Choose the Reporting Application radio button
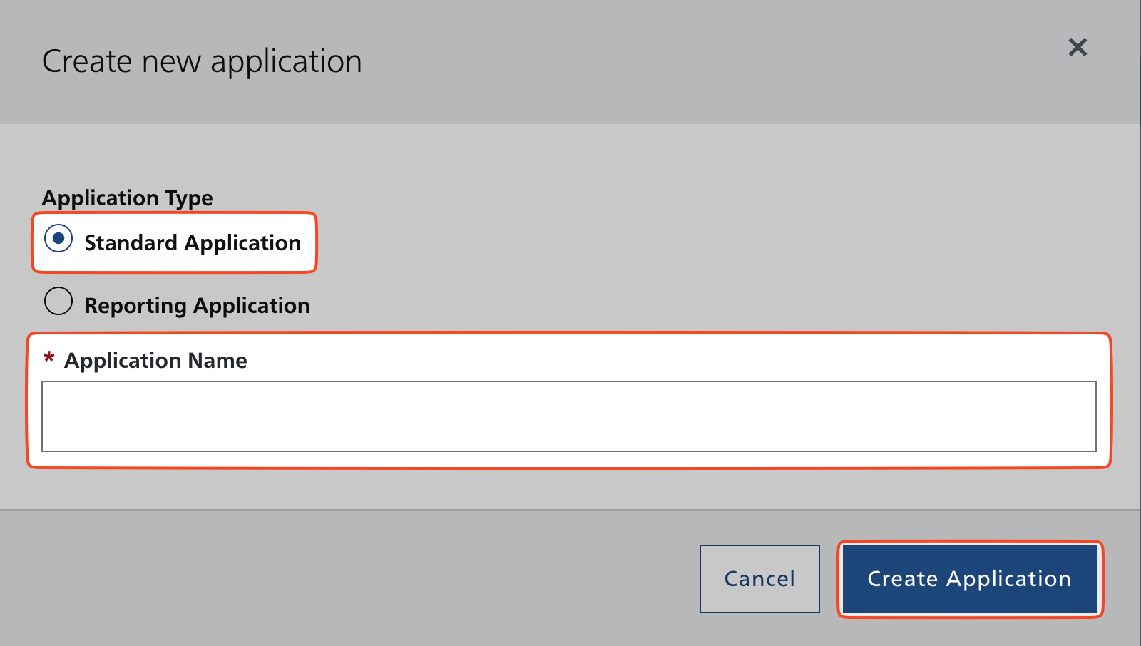The width and height of the screenshot is (1141, 646). click(58, 301)
